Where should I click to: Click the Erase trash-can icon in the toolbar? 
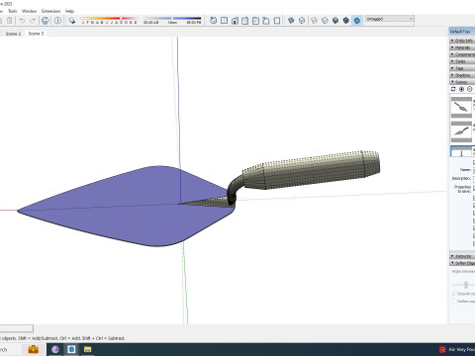10,21
